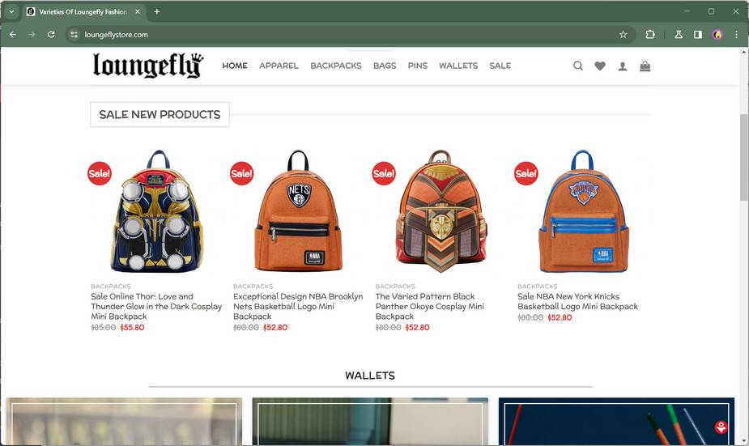This screenshot has height=446, width=749.
Task: Click the Loungefly logo
Action: pos(148,66)
